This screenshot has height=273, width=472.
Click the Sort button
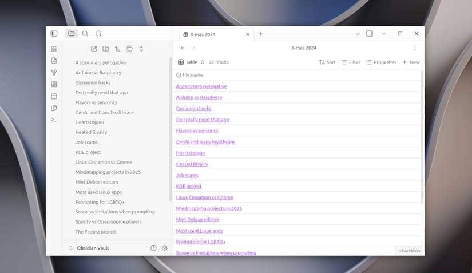[327, 62]
